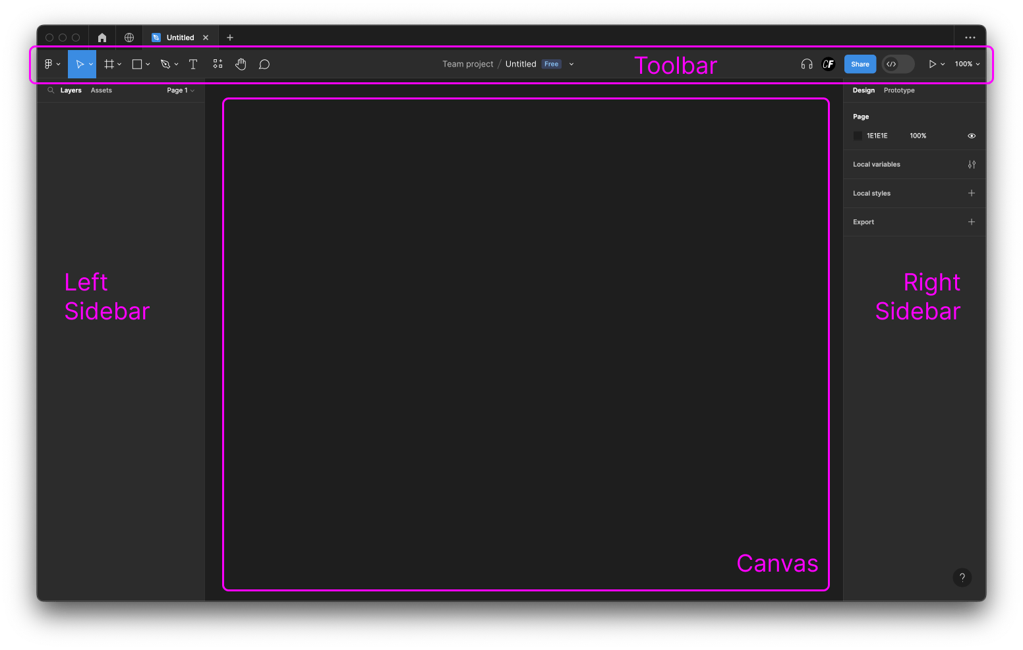Open the Resources components tool
The image size is (1023, 650).
coord(218,64)
